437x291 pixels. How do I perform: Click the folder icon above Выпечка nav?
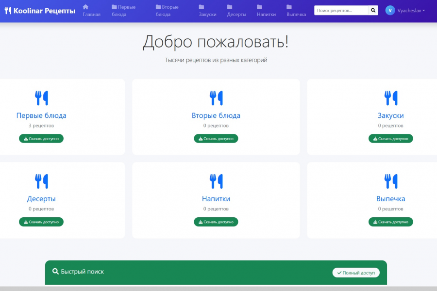coord(289,7)
